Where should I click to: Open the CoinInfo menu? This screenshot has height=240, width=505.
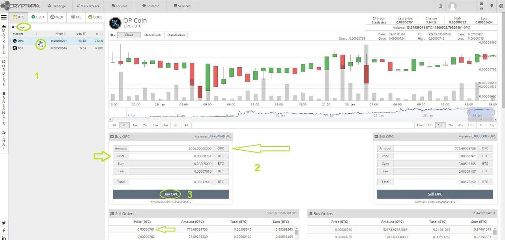coord(151,6)
